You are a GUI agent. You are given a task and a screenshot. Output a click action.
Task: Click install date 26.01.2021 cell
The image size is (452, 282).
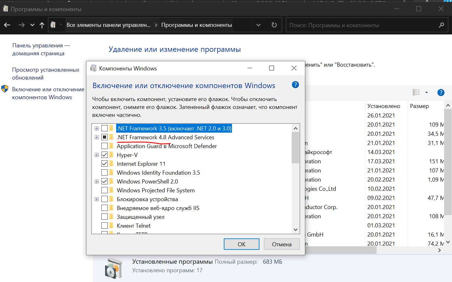pos(381,116)
